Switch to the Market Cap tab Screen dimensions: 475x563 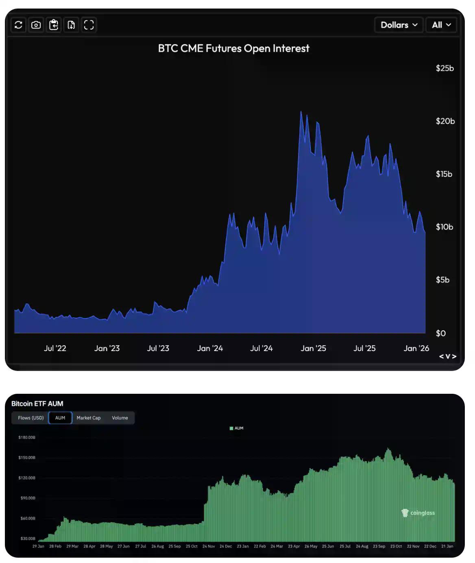pos(89,417)
